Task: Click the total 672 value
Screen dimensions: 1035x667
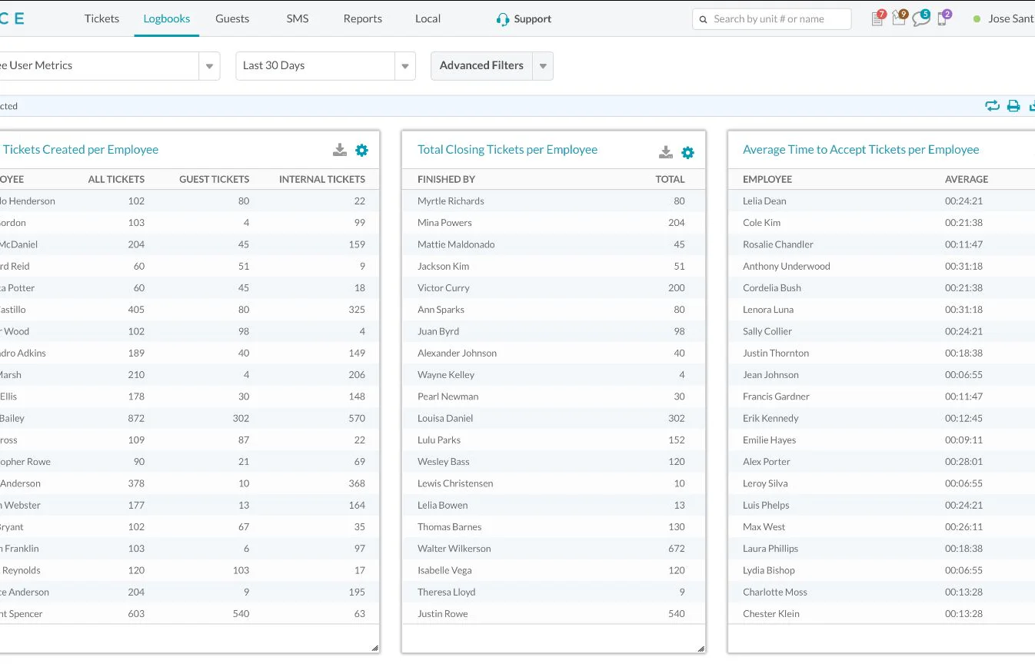Action: 677,549
